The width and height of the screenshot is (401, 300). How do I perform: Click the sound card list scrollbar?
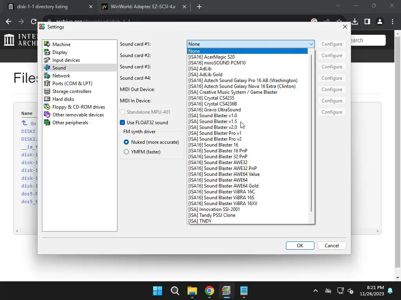[x=311, y=133]
